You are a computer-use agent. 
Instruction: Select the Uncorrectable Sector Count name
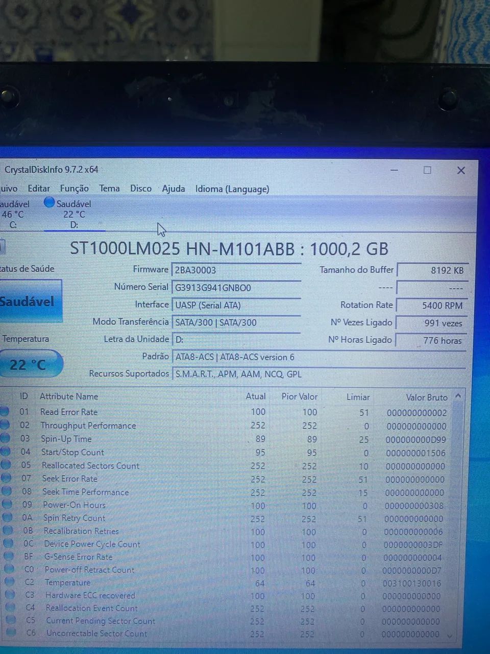tap(96, 634)
